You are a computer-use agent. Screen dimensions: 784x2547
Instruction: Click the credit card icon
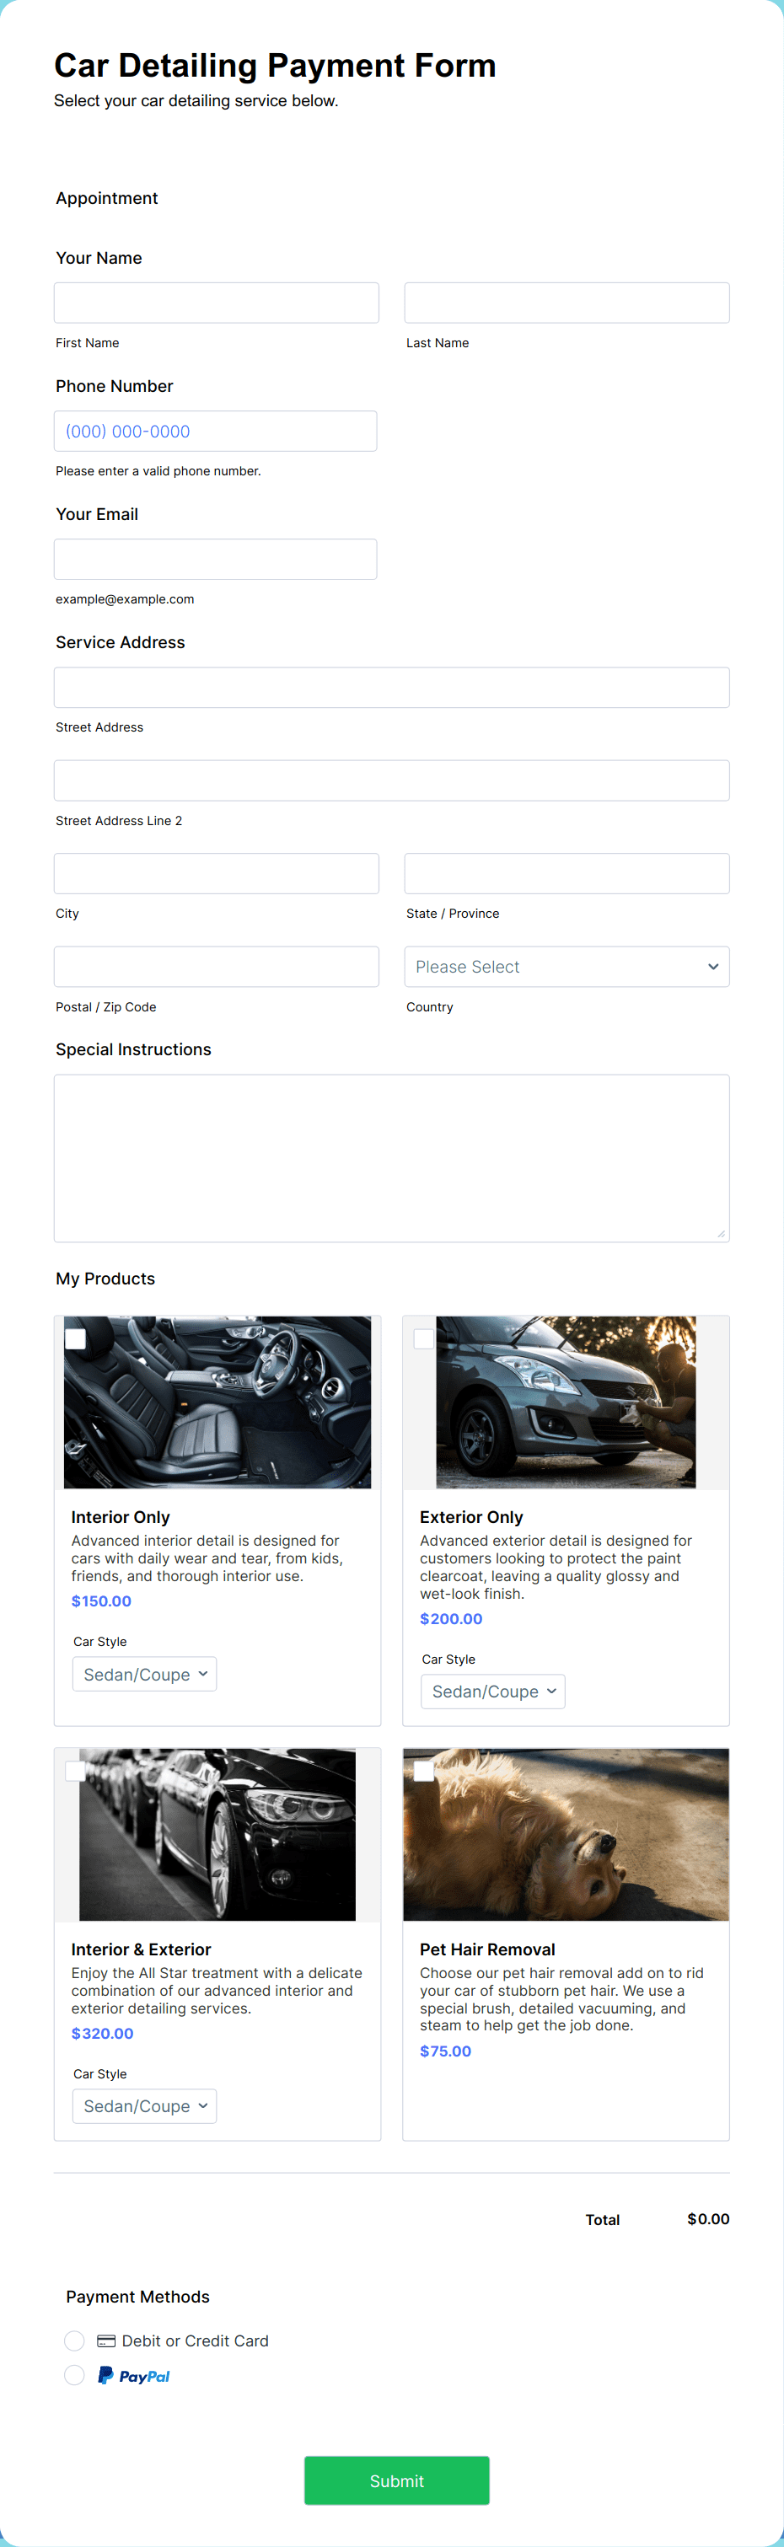pyautogui.click(x=105, y=2341)
